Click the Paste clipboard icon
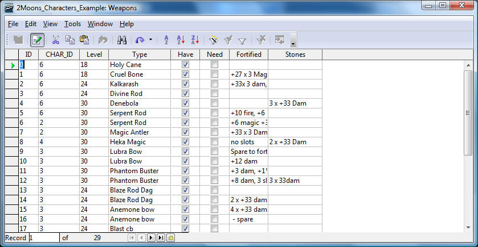478x247 pixels. tap(84, 40)
